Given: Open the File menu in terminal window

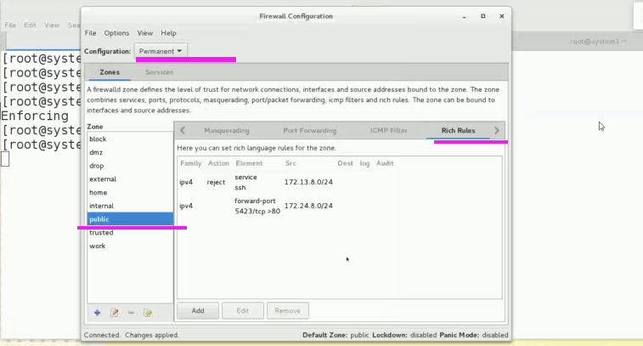Looking at the screenshot, I should (10, 25).
